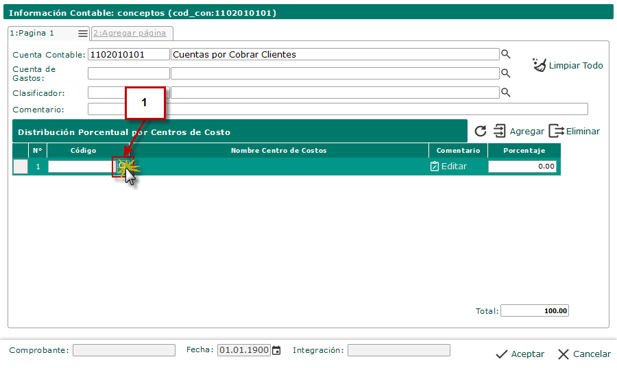
Task: Click the Cuenta Contable search magnifier icon
Action: click(x=506, y=54)
